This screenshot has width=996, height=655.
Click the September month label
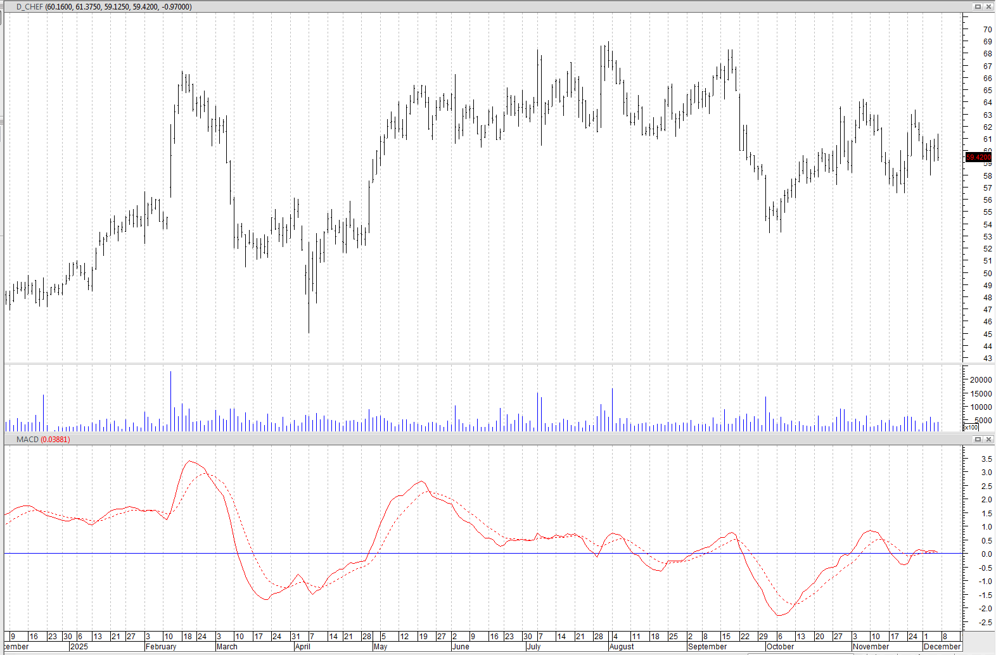coord(707,647)
